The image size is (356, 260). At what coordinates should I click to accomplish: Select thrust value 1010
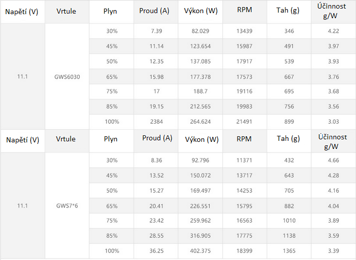click(x=289, y=221)
